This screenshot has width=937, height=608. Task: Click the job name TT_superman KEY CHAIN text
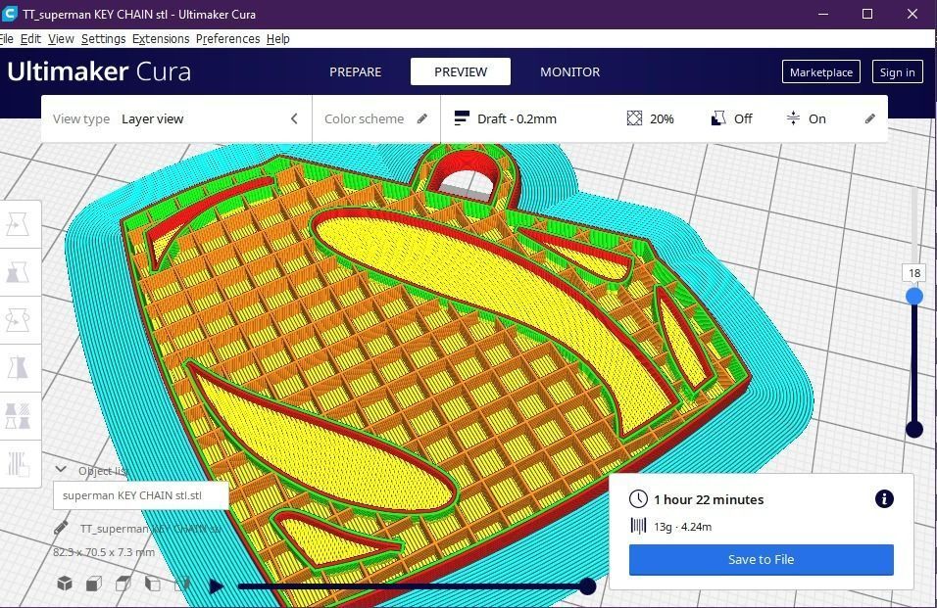coord(151,529)
